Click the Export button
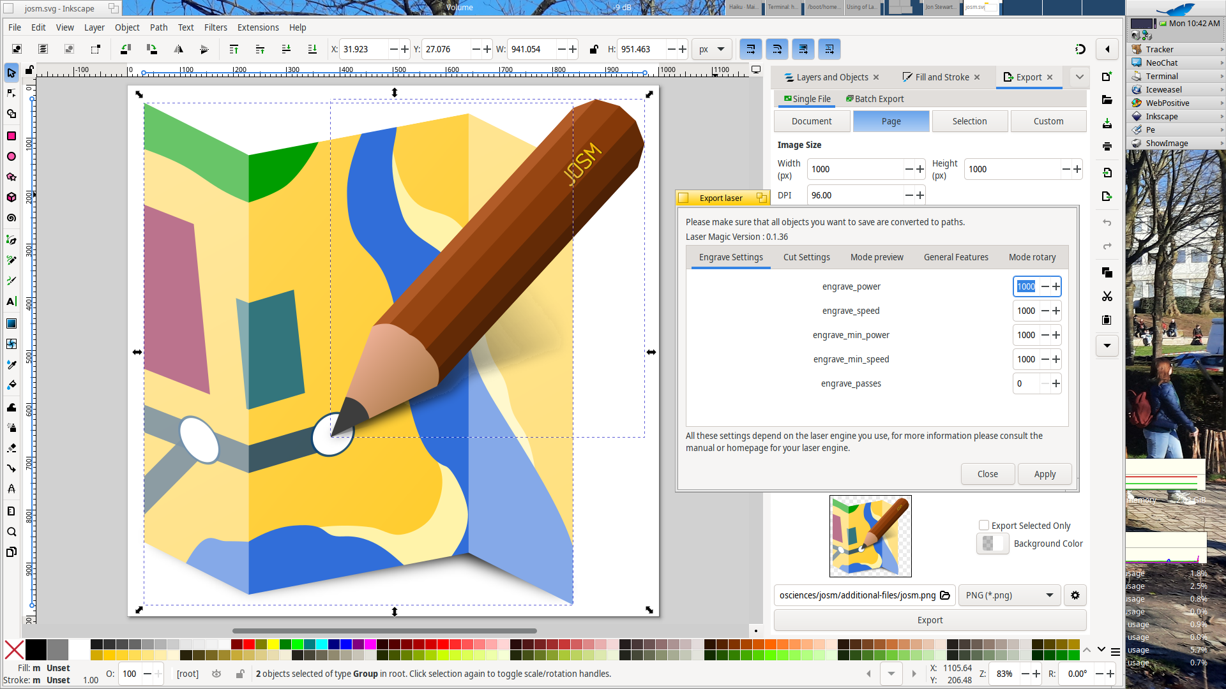Viewport: 1226px width, 689px height. (930, 620)
